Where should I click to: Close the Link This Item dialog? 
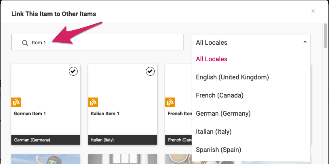click(313, 11)
